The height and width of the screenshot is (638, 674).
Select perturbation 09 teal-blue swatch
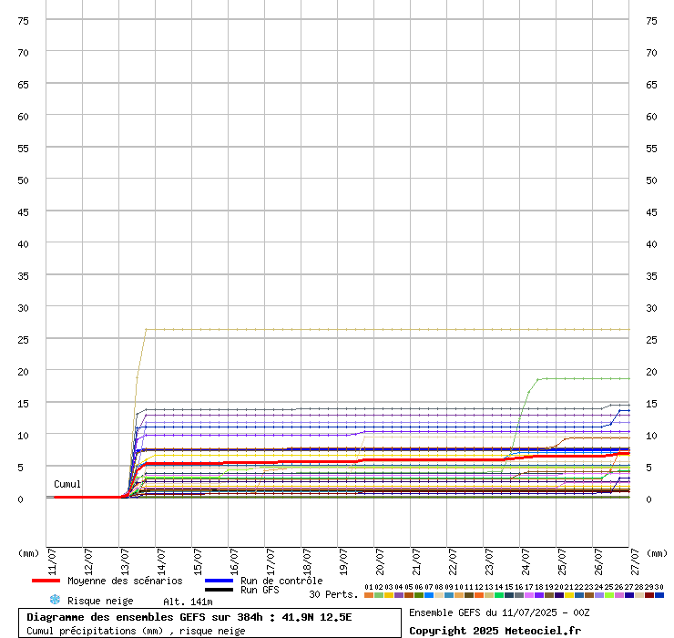tap(449, 595)
